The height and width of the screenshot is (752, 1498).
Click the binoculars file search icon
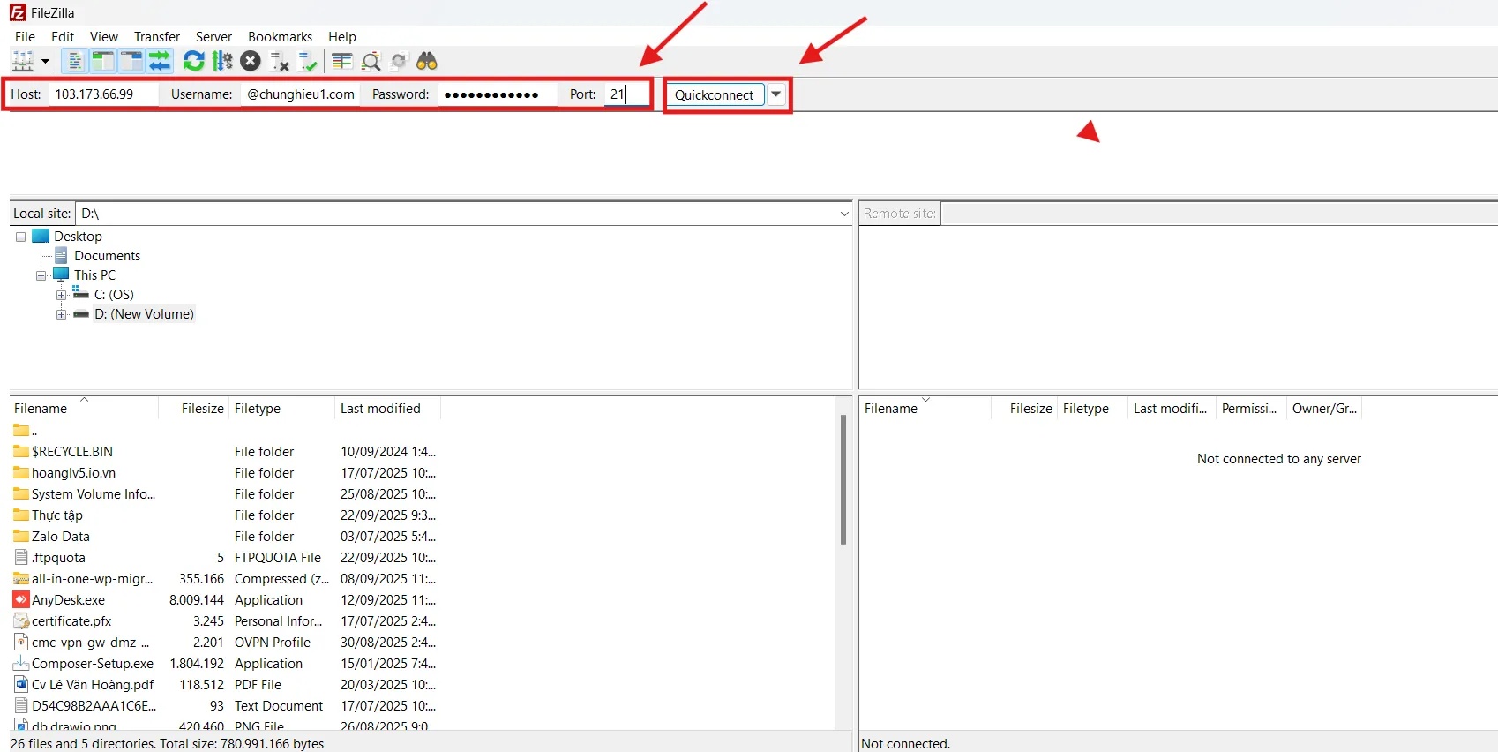427,61
